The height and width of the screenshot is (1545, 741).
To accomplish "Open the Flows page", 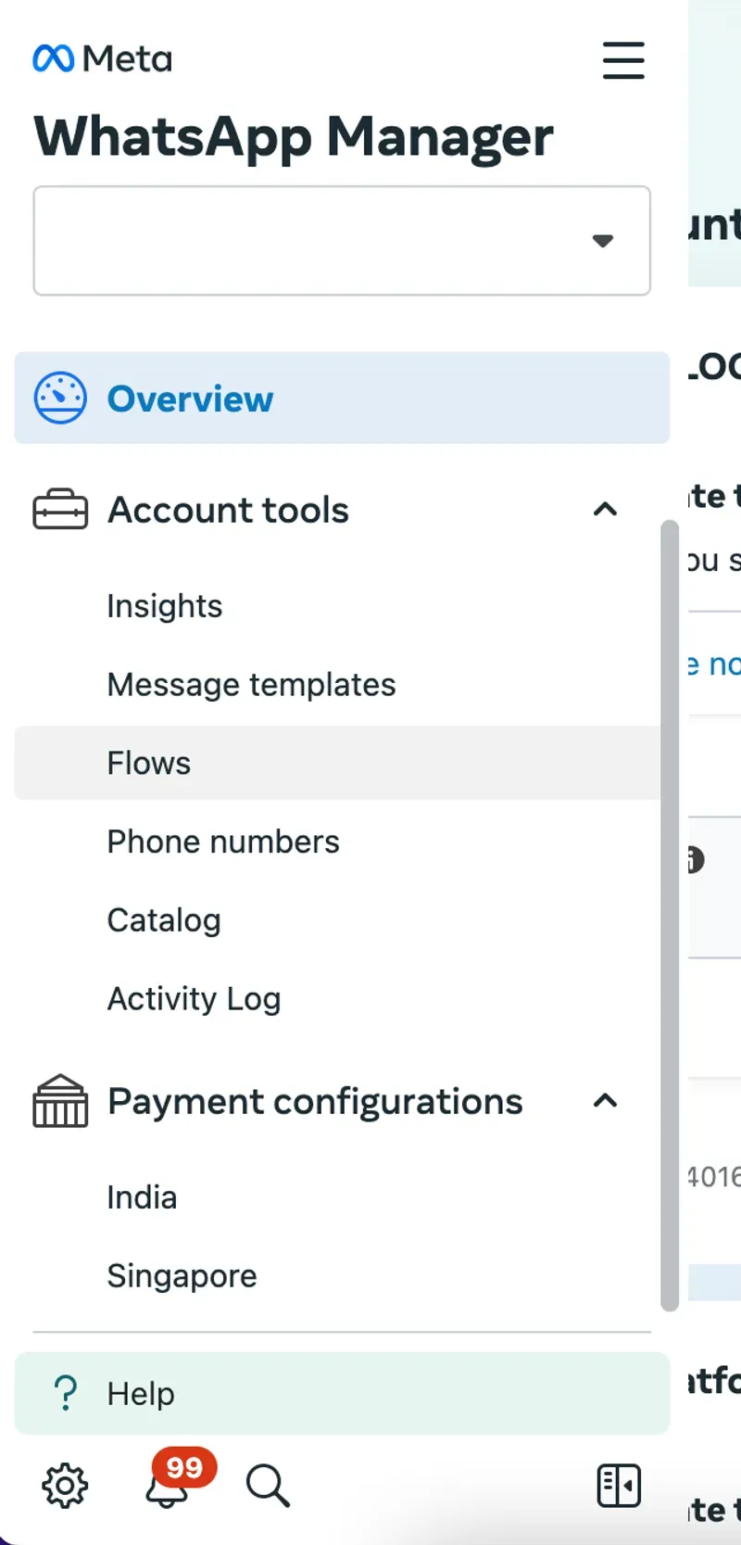I will click(338, 763).
